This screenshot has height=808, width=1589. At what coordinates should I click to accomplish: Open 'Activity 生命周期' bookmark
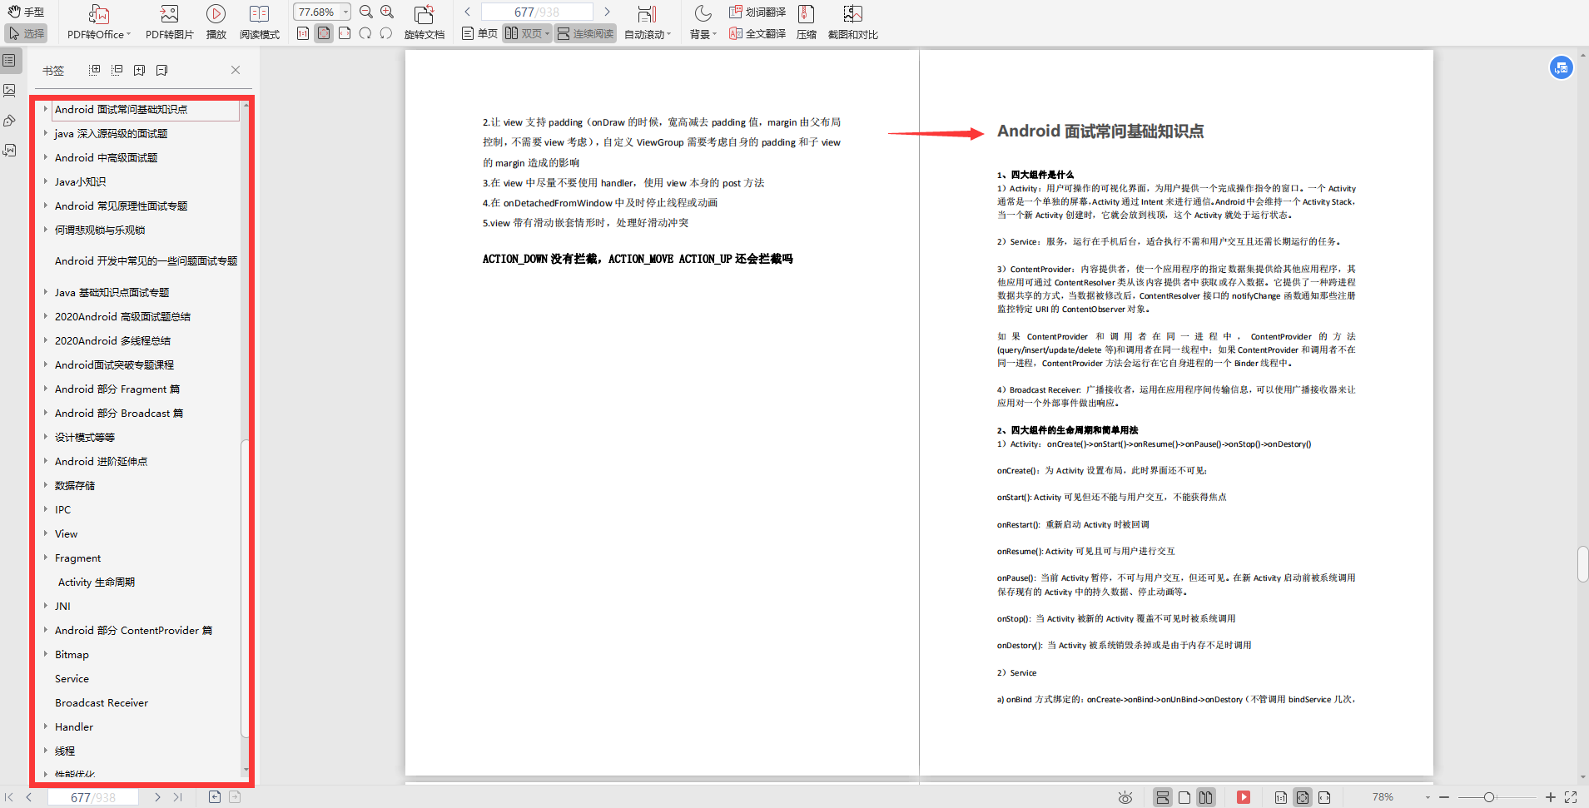tap(97, 582)
